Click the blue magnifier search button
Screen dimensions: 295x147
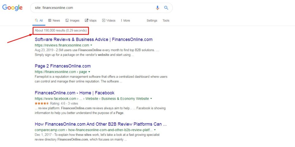click(166, 8)
